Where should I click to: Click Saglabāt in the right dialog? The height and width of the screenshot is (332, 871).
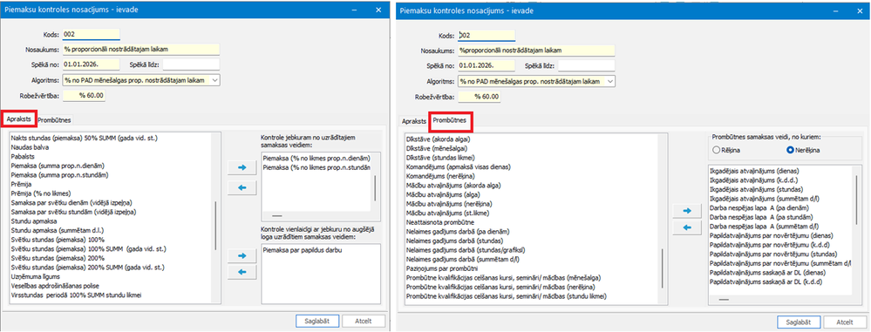(799, 322)
